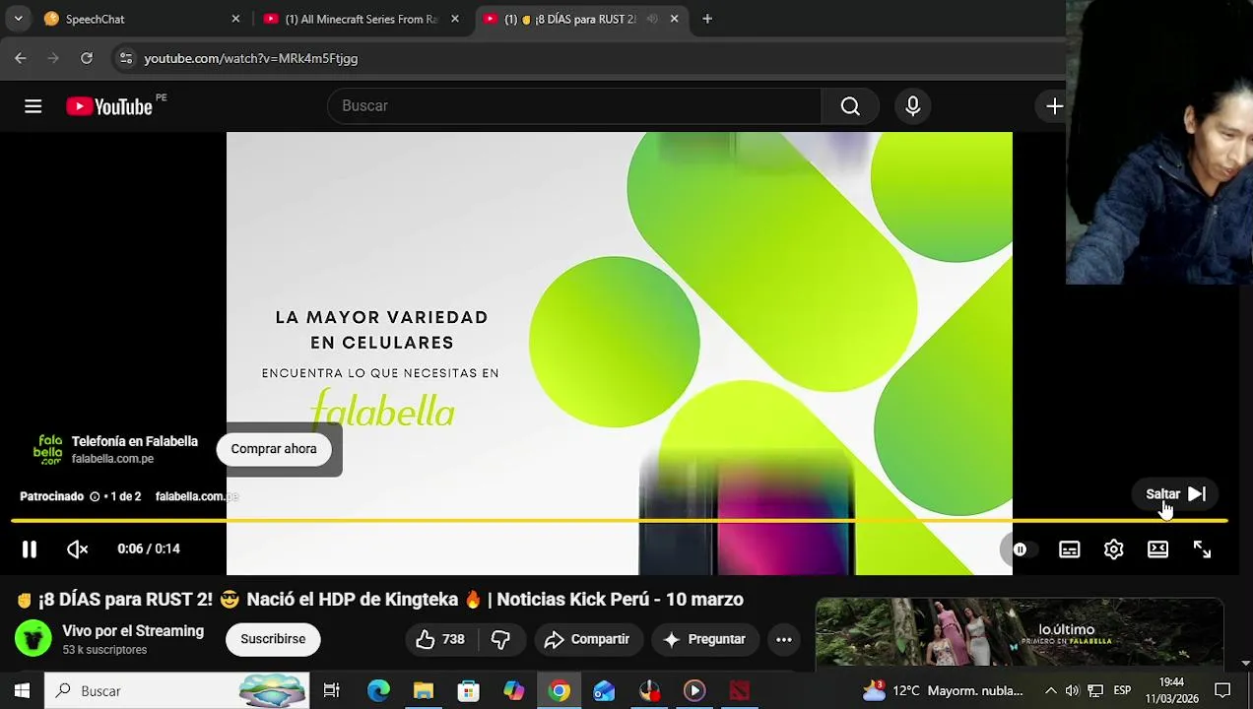
Task: Open the 19:44 clock and calendar
Action: click(1171, 691)
